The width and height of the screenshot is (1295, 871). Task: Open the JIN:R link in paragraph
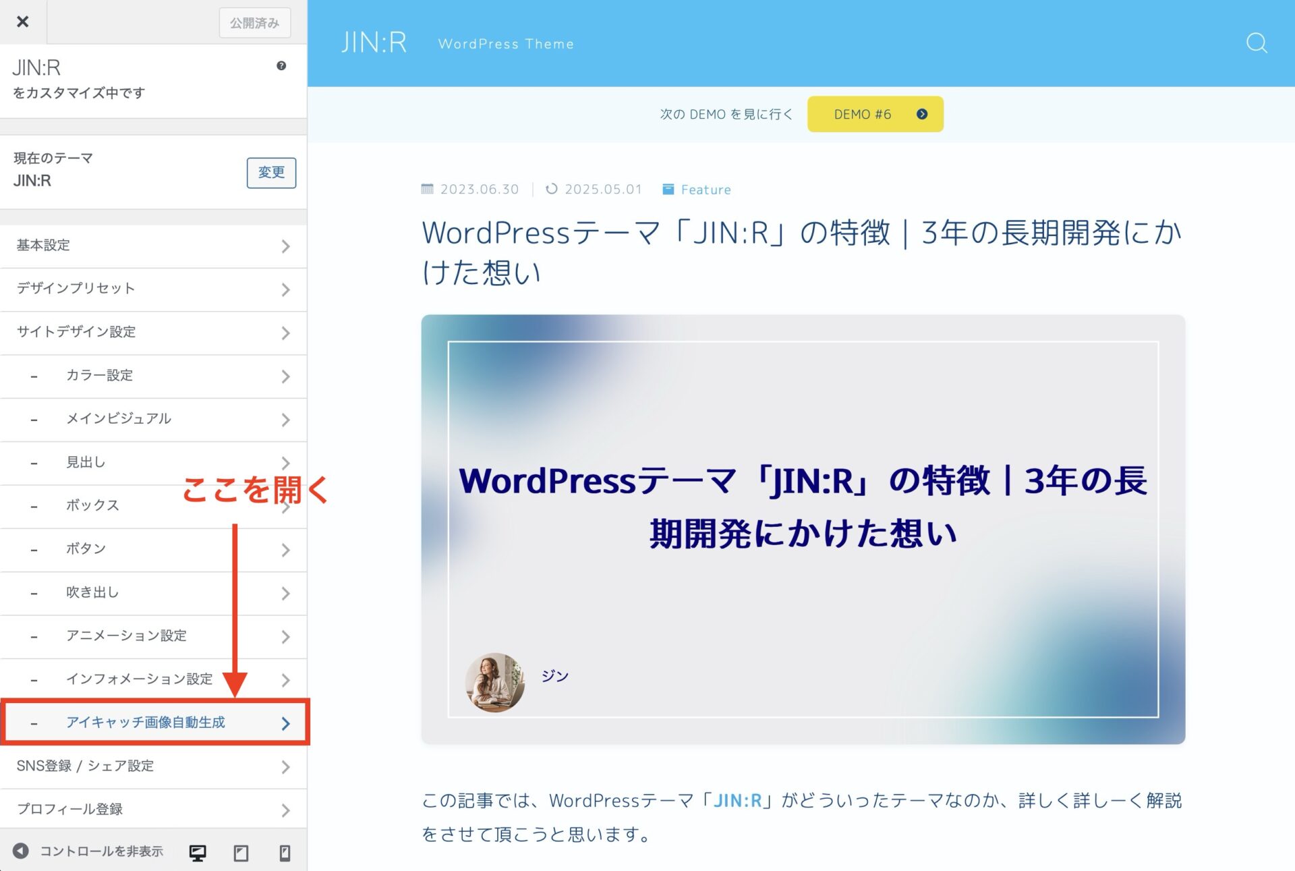click(x=737, y=800)
